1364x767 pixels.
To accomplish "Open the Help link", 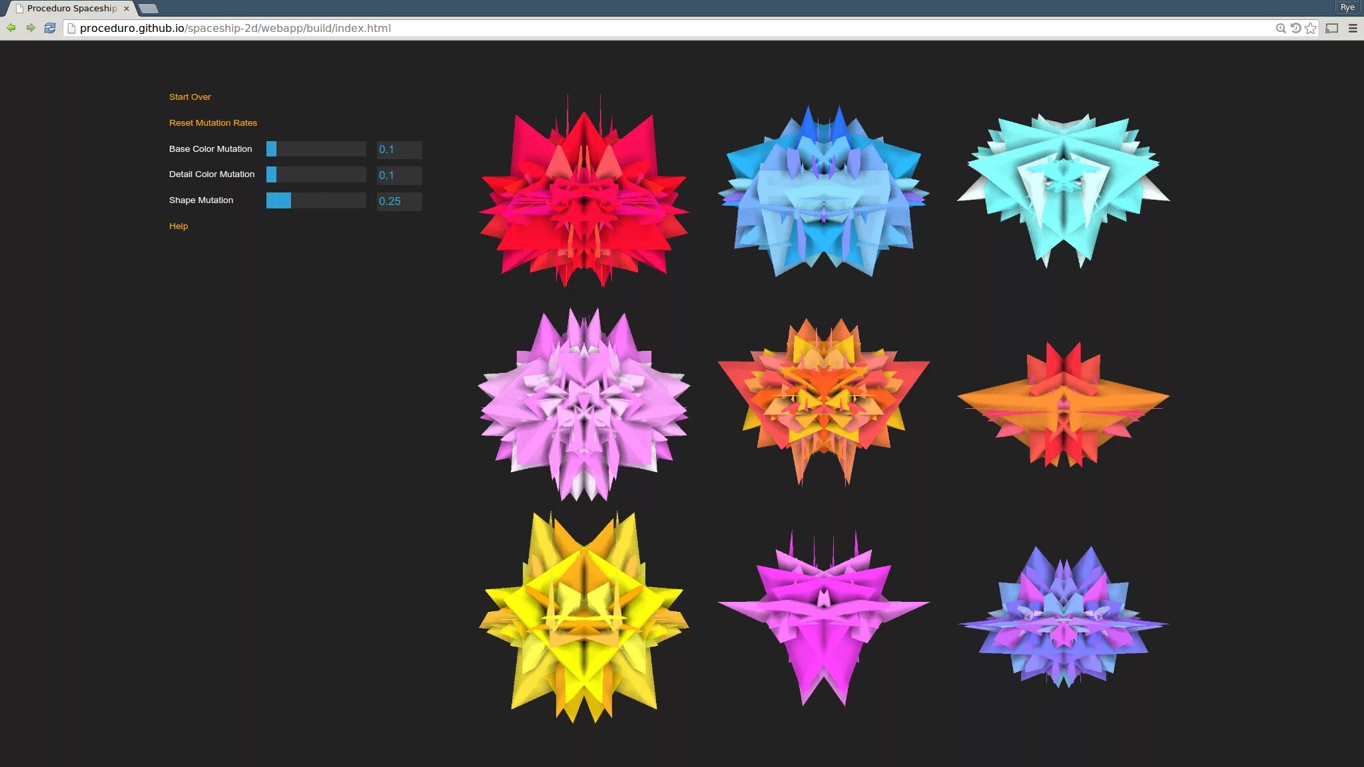I will [x=178, y=226].
